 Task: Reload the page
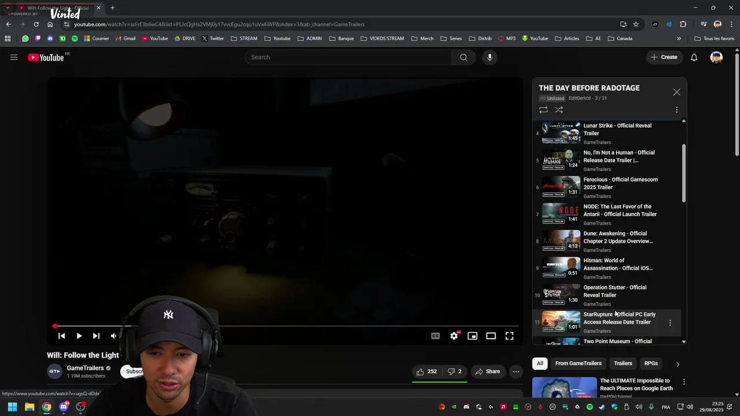pos(36,24)
